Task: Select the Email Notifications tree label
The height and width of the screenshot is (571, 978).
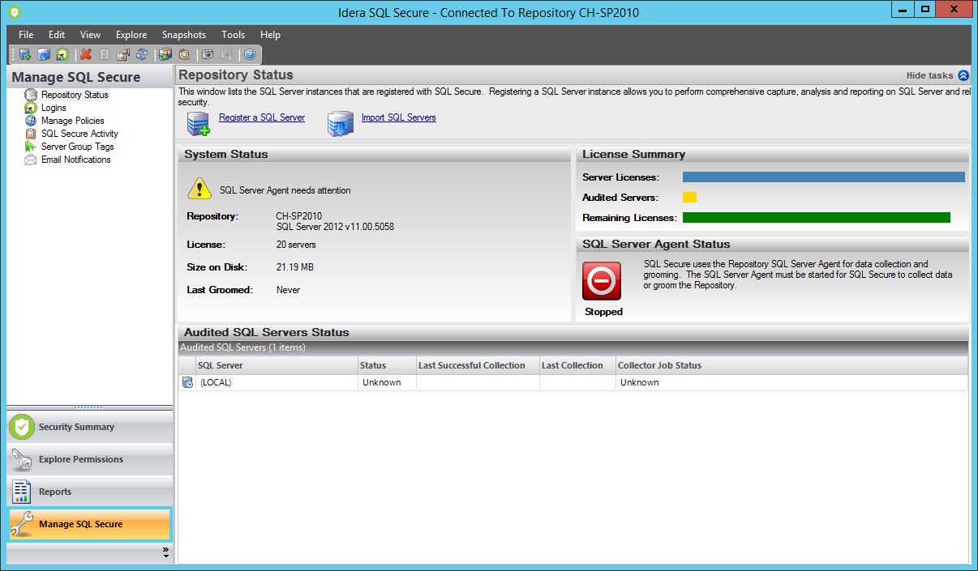Action: [x=76, y=160]
